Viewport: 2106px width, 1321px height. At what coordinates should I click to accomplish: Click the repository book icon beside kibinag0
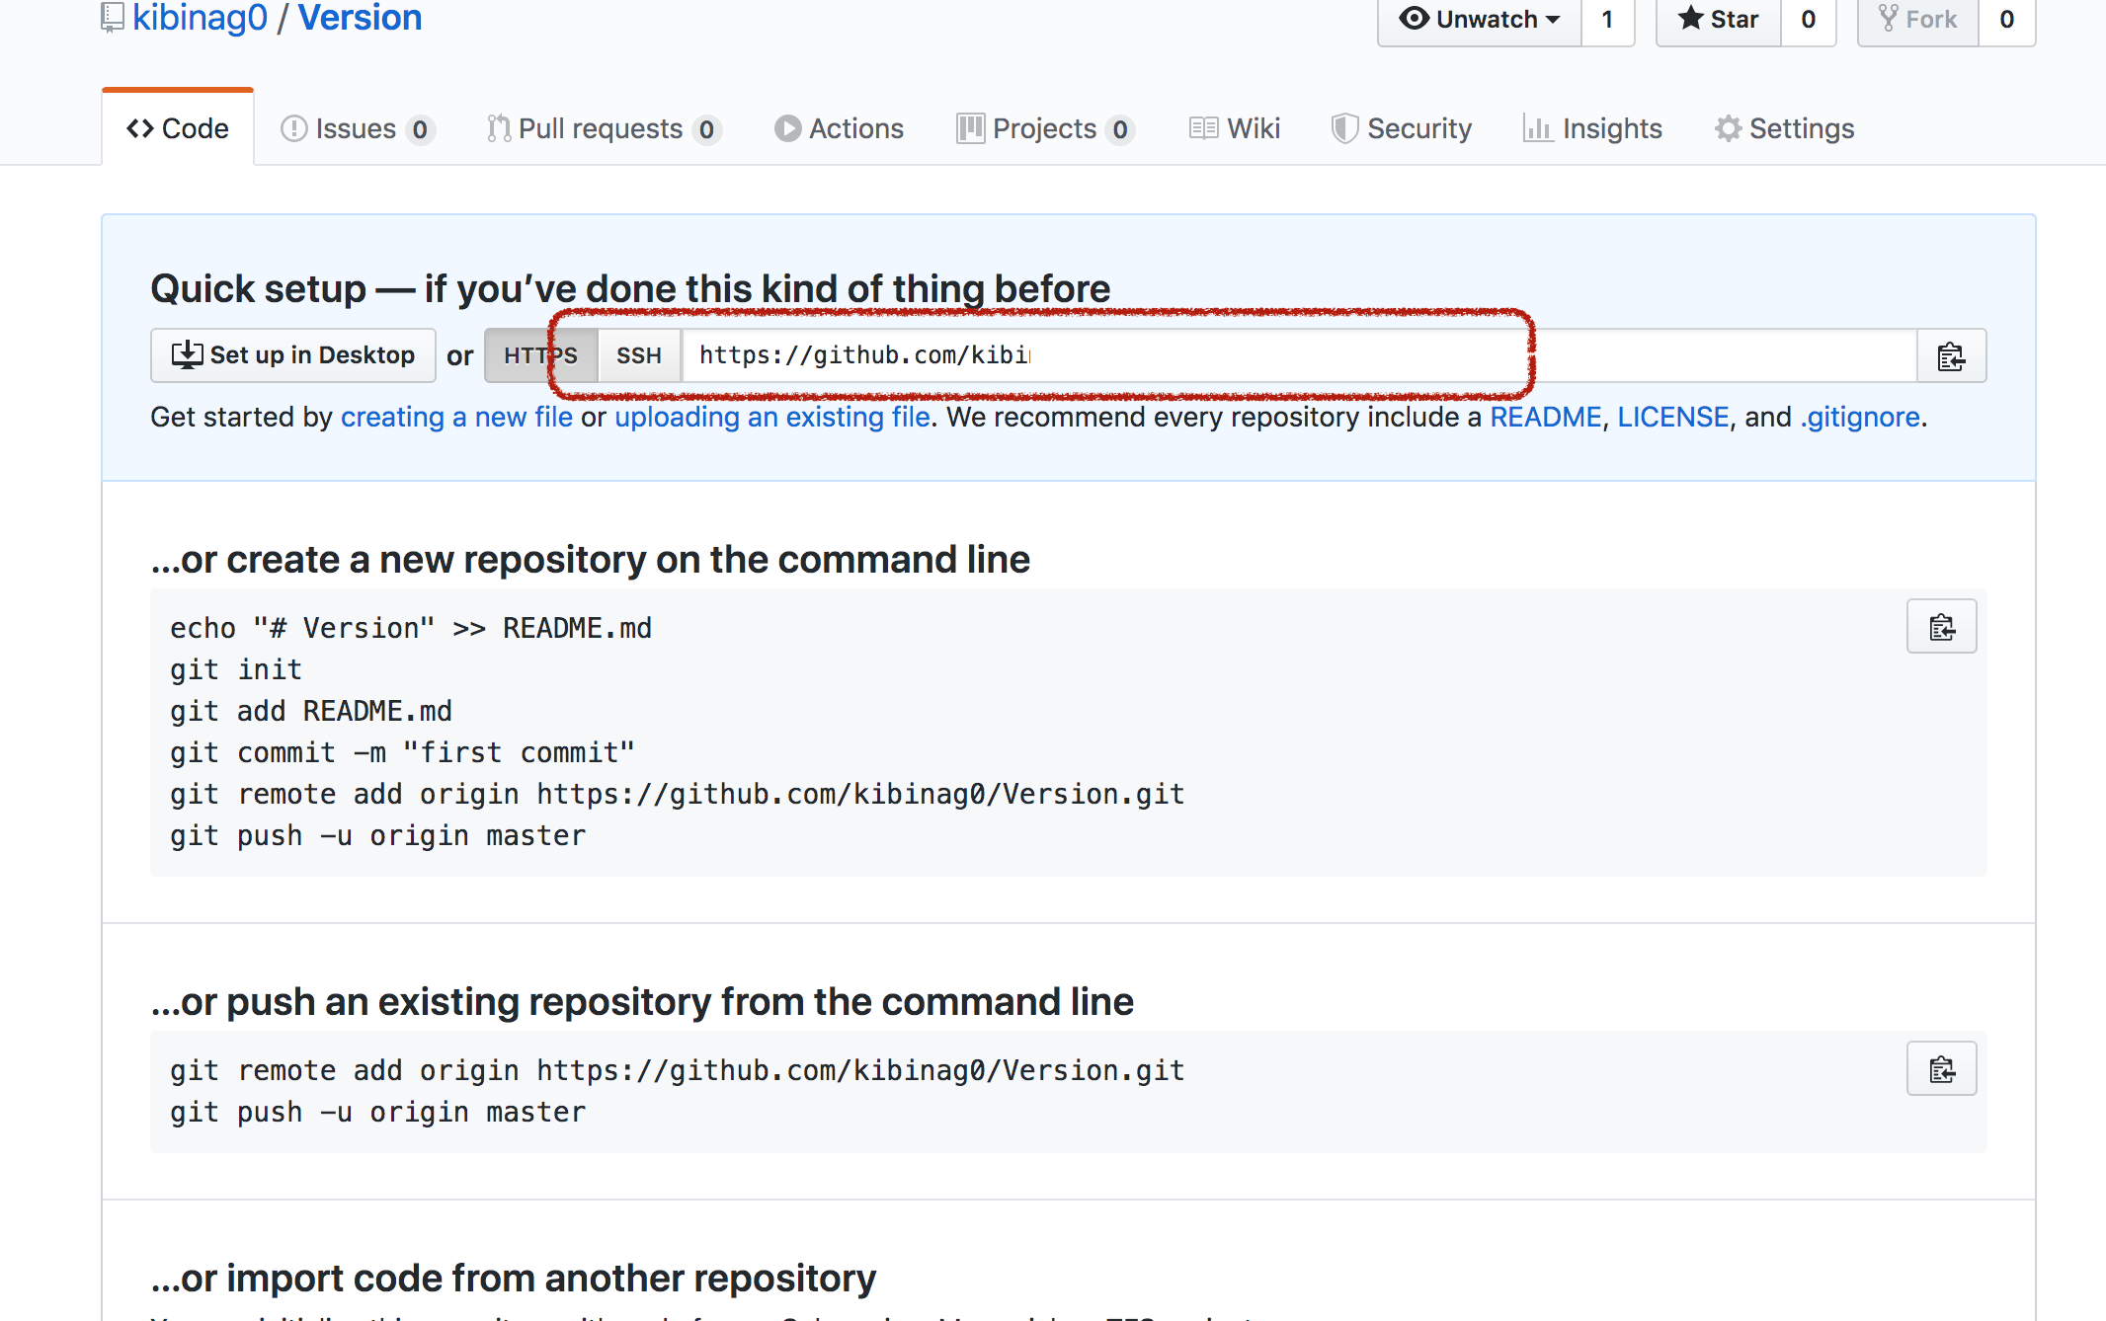(113, 17)
